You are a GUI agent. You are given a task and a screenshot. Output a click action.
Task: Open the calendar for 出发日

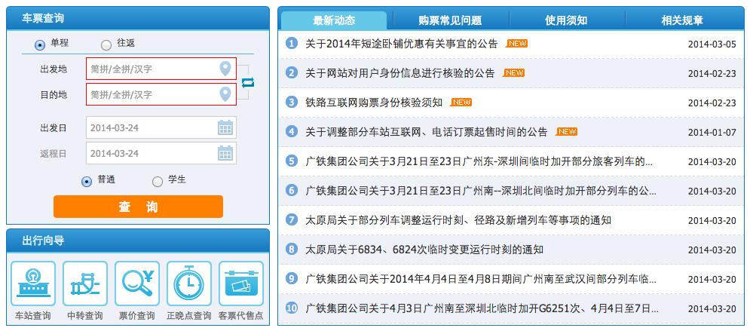pyautogui.click(x=225, y=127)
